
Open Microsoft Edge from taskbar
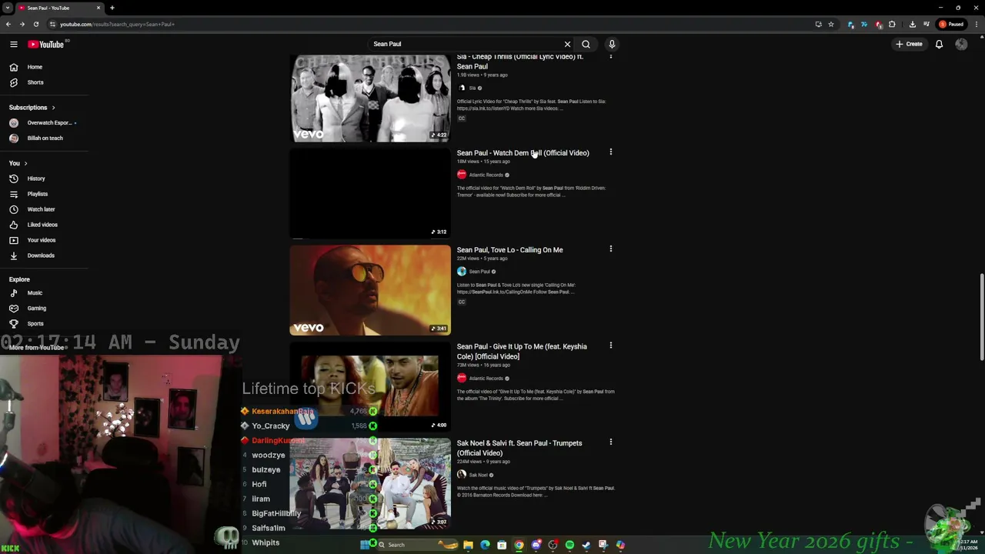485,545
